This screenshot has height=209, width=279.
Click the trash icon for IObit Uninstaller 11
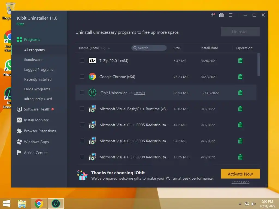coord(240,93)
